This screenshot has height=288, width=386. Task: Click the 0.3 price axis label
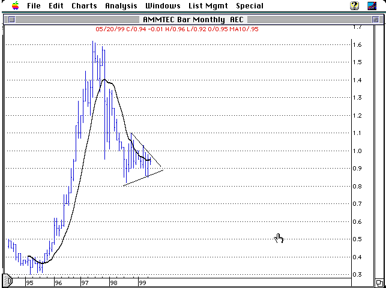(x=358, y=274)
